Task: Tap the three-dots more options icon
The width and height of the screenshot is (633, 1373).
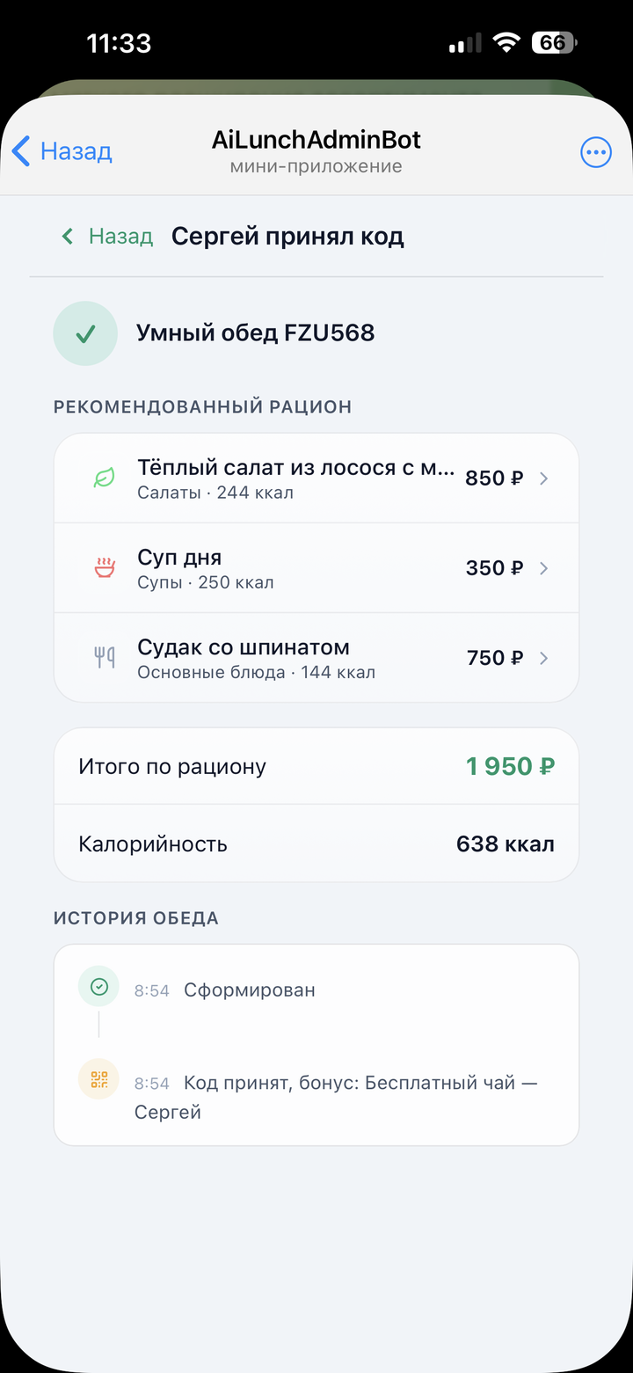Action: click(596, 152)
